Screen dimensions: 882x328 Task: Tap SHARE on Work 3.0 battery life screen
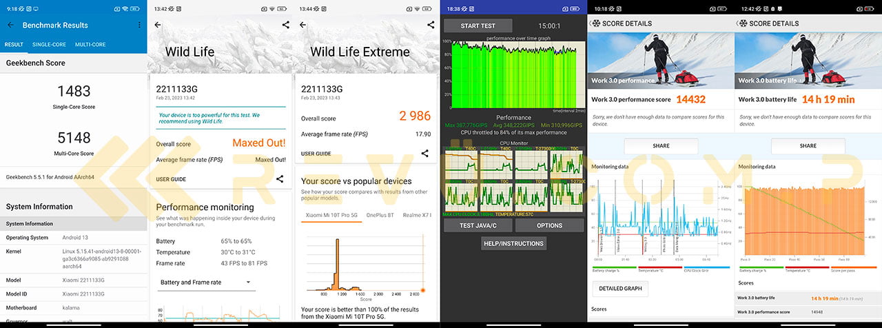pyautogui.click(x=808, y=146)
